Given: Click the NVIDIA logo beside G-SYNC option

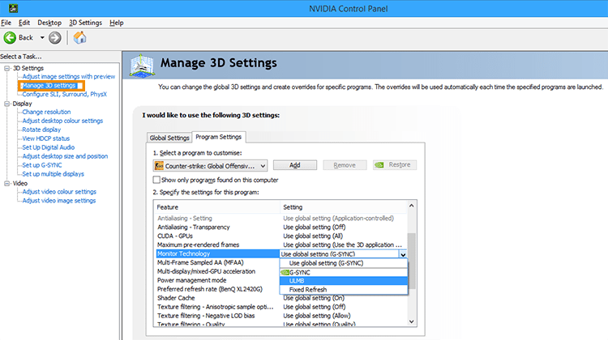Looking at the screenshot, I should (x=285, y=272).
